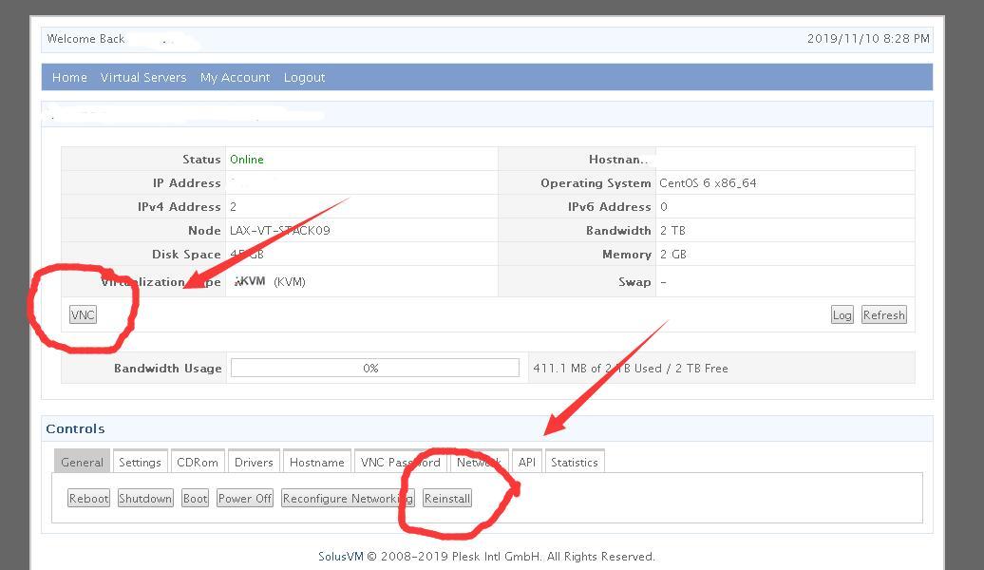
Task: Switch to the Hostname tab
Action: [316, 462]
